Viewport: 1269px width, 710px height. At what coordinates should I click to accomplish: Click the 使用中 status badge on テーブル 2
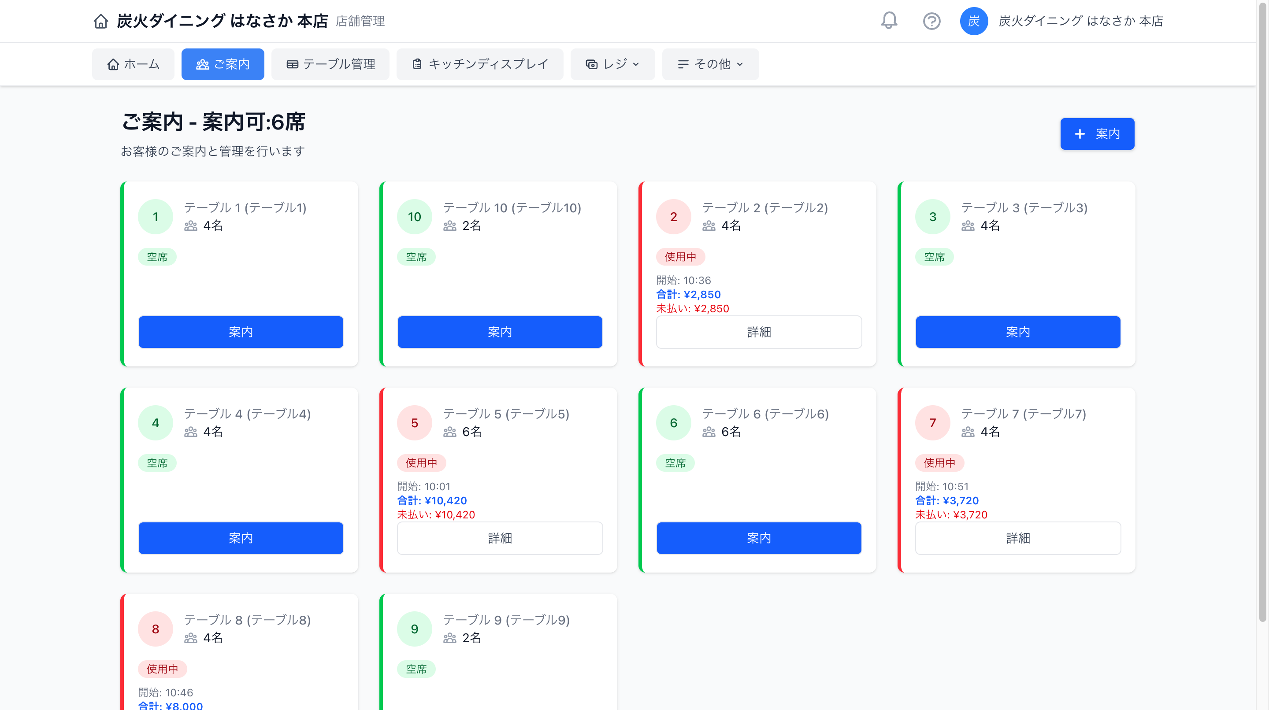pos(680,257)
